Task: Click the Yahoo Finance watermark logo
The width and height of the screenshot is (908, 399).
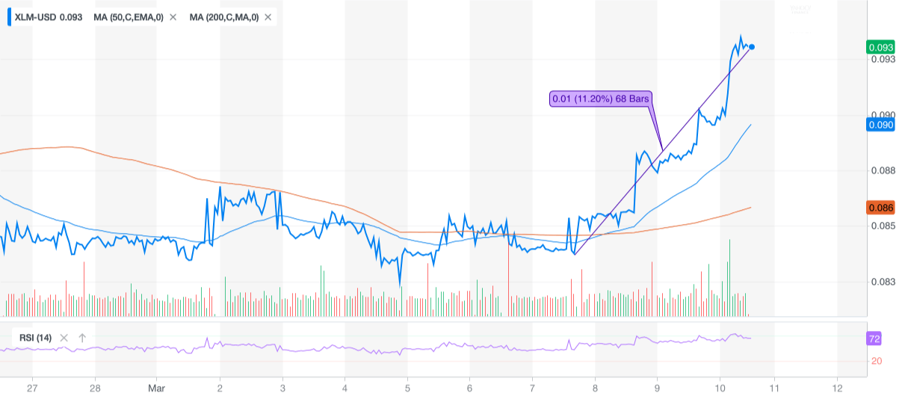Action: point(800,10)
